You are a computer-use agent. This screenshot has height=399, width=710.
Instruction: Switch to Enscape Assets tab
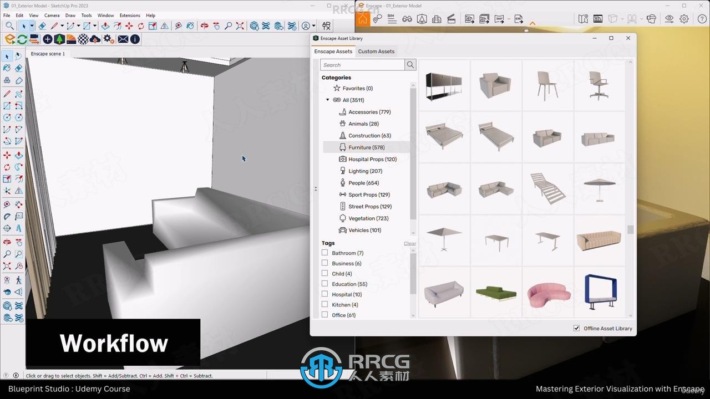(x=333, y=52)
